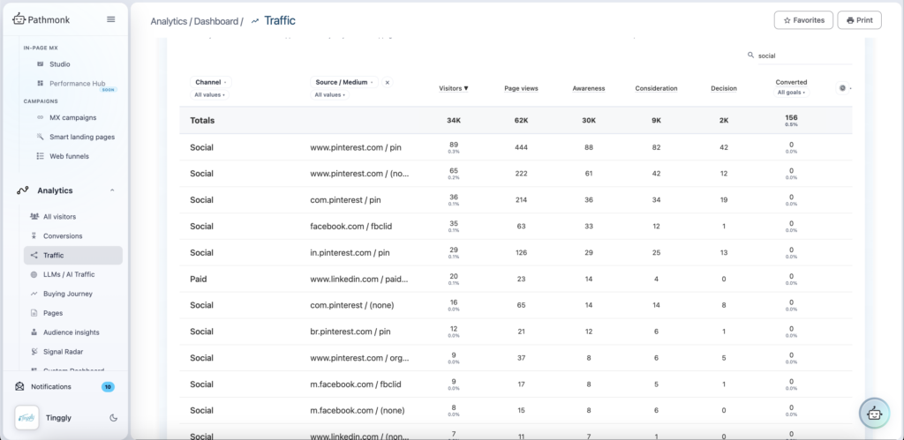Click the Tinggly account logo thumbnail
The width and height of the screenshot is (904, 440).
coord(26,418)
